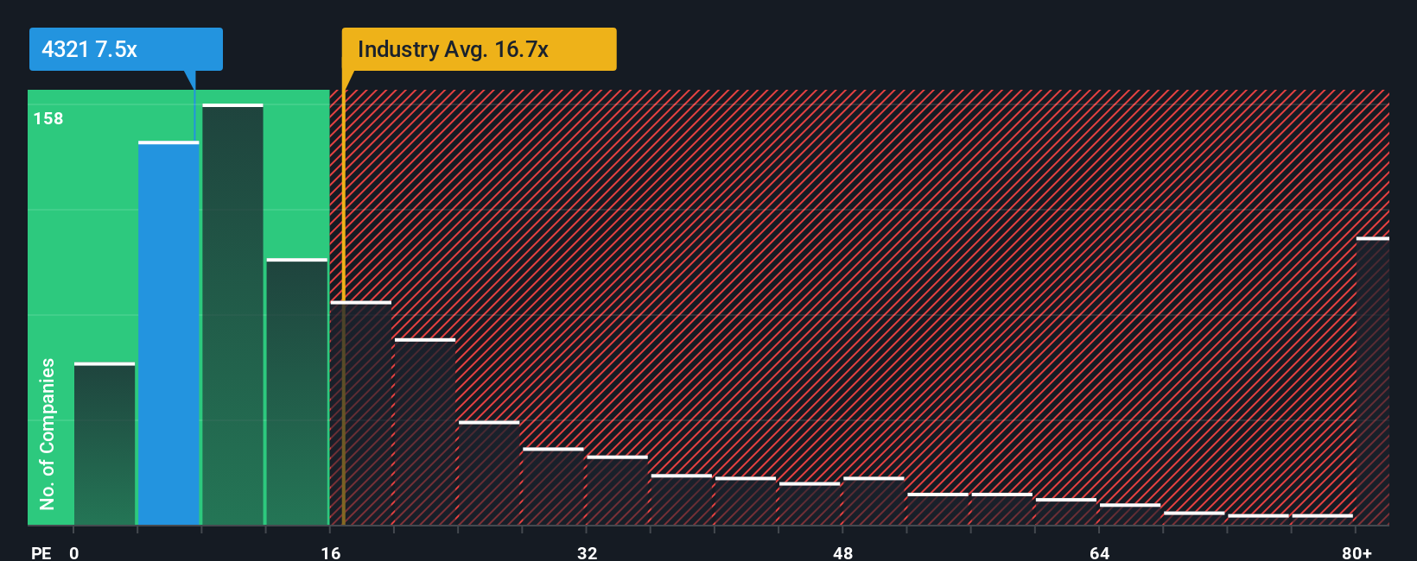Select the green bar ending at PE 16
Screen dimensions: 1417x561
point(297,392)
